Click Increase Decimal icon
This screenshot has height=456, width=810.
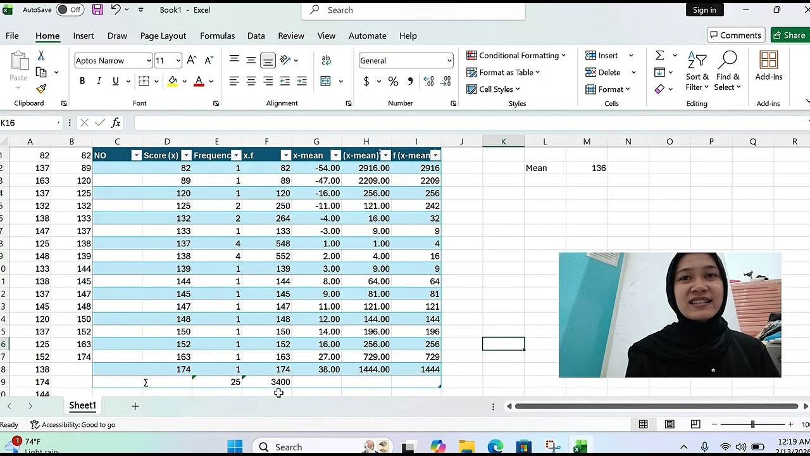(428, 81)
